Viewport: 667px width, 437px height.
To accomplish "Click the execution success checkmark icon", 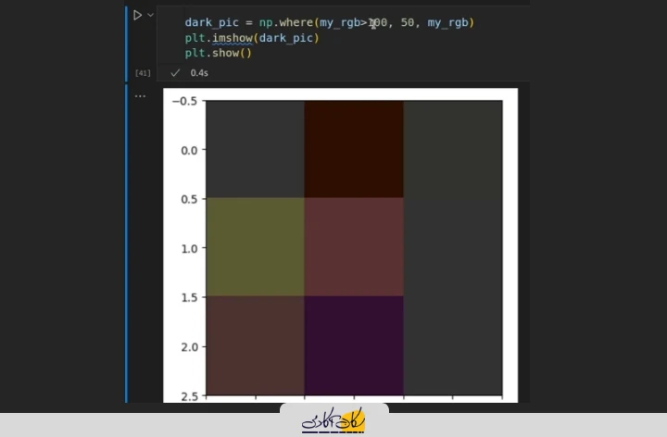I will click(x=175, y=72).
